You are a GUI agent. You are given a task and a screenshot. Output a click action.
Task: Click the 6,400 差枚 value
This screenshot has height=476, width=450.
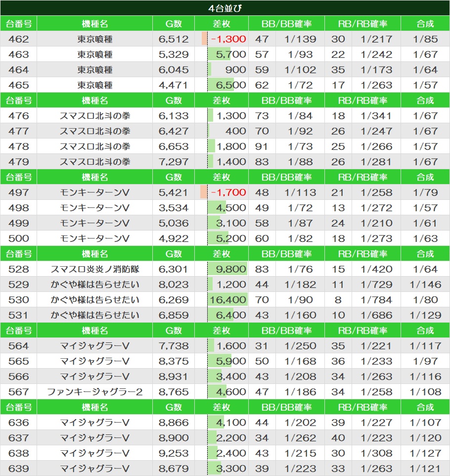(230, 315)
